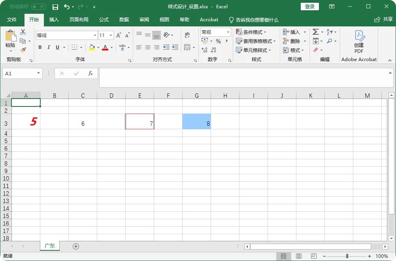Image resolution: width=396 pixels, height=261 pixels.
Task: Open 套用表格格式 dropdown
Action: (256, 41)
